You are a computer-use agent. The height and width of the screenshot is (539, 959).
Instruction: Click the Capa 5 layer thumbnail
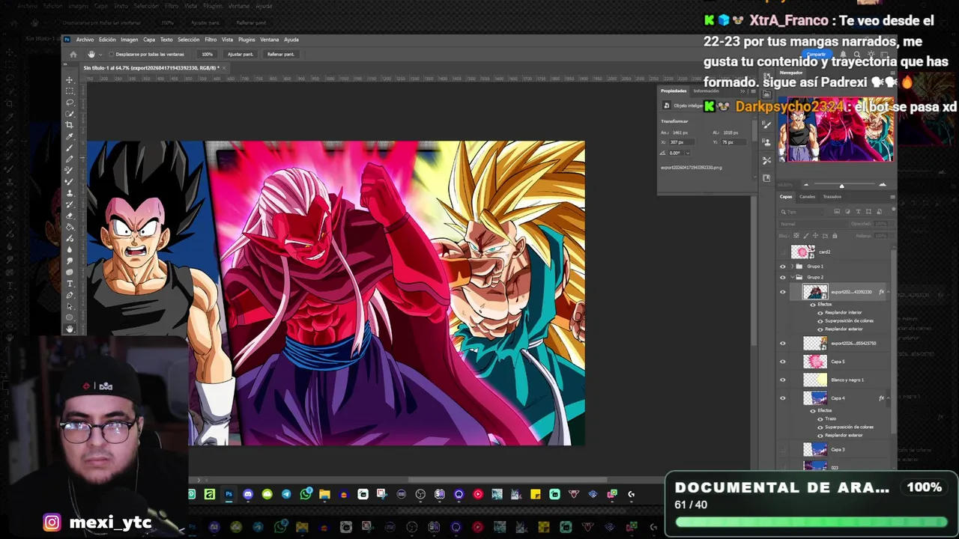pyautogui.click(x=815, y=362)
